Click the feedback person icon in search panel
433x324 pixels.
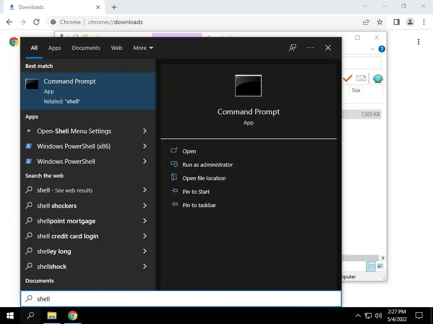[293, 48]
